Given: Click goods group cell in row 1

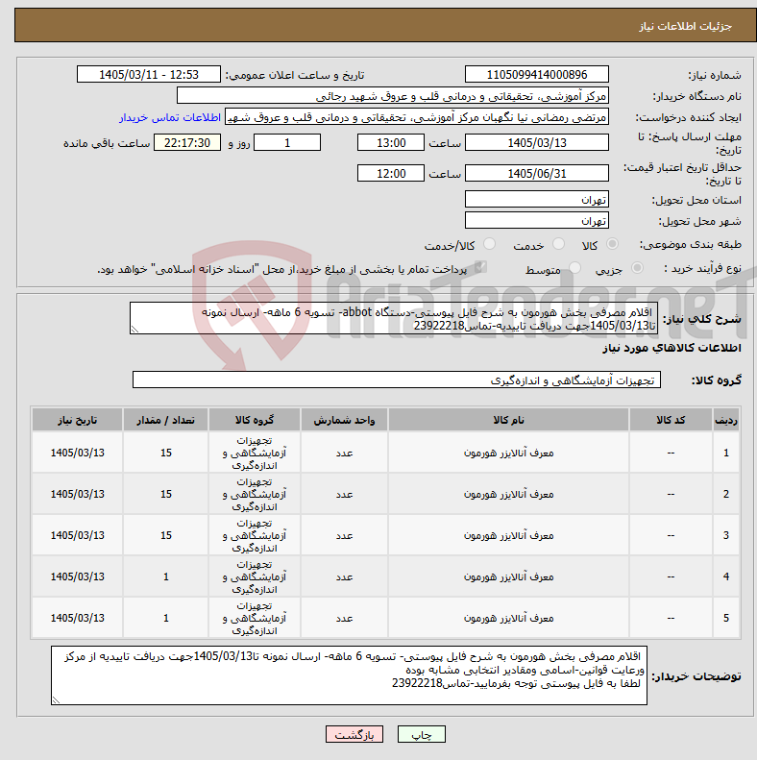Looking at the screenshot, I should (255, 453).
